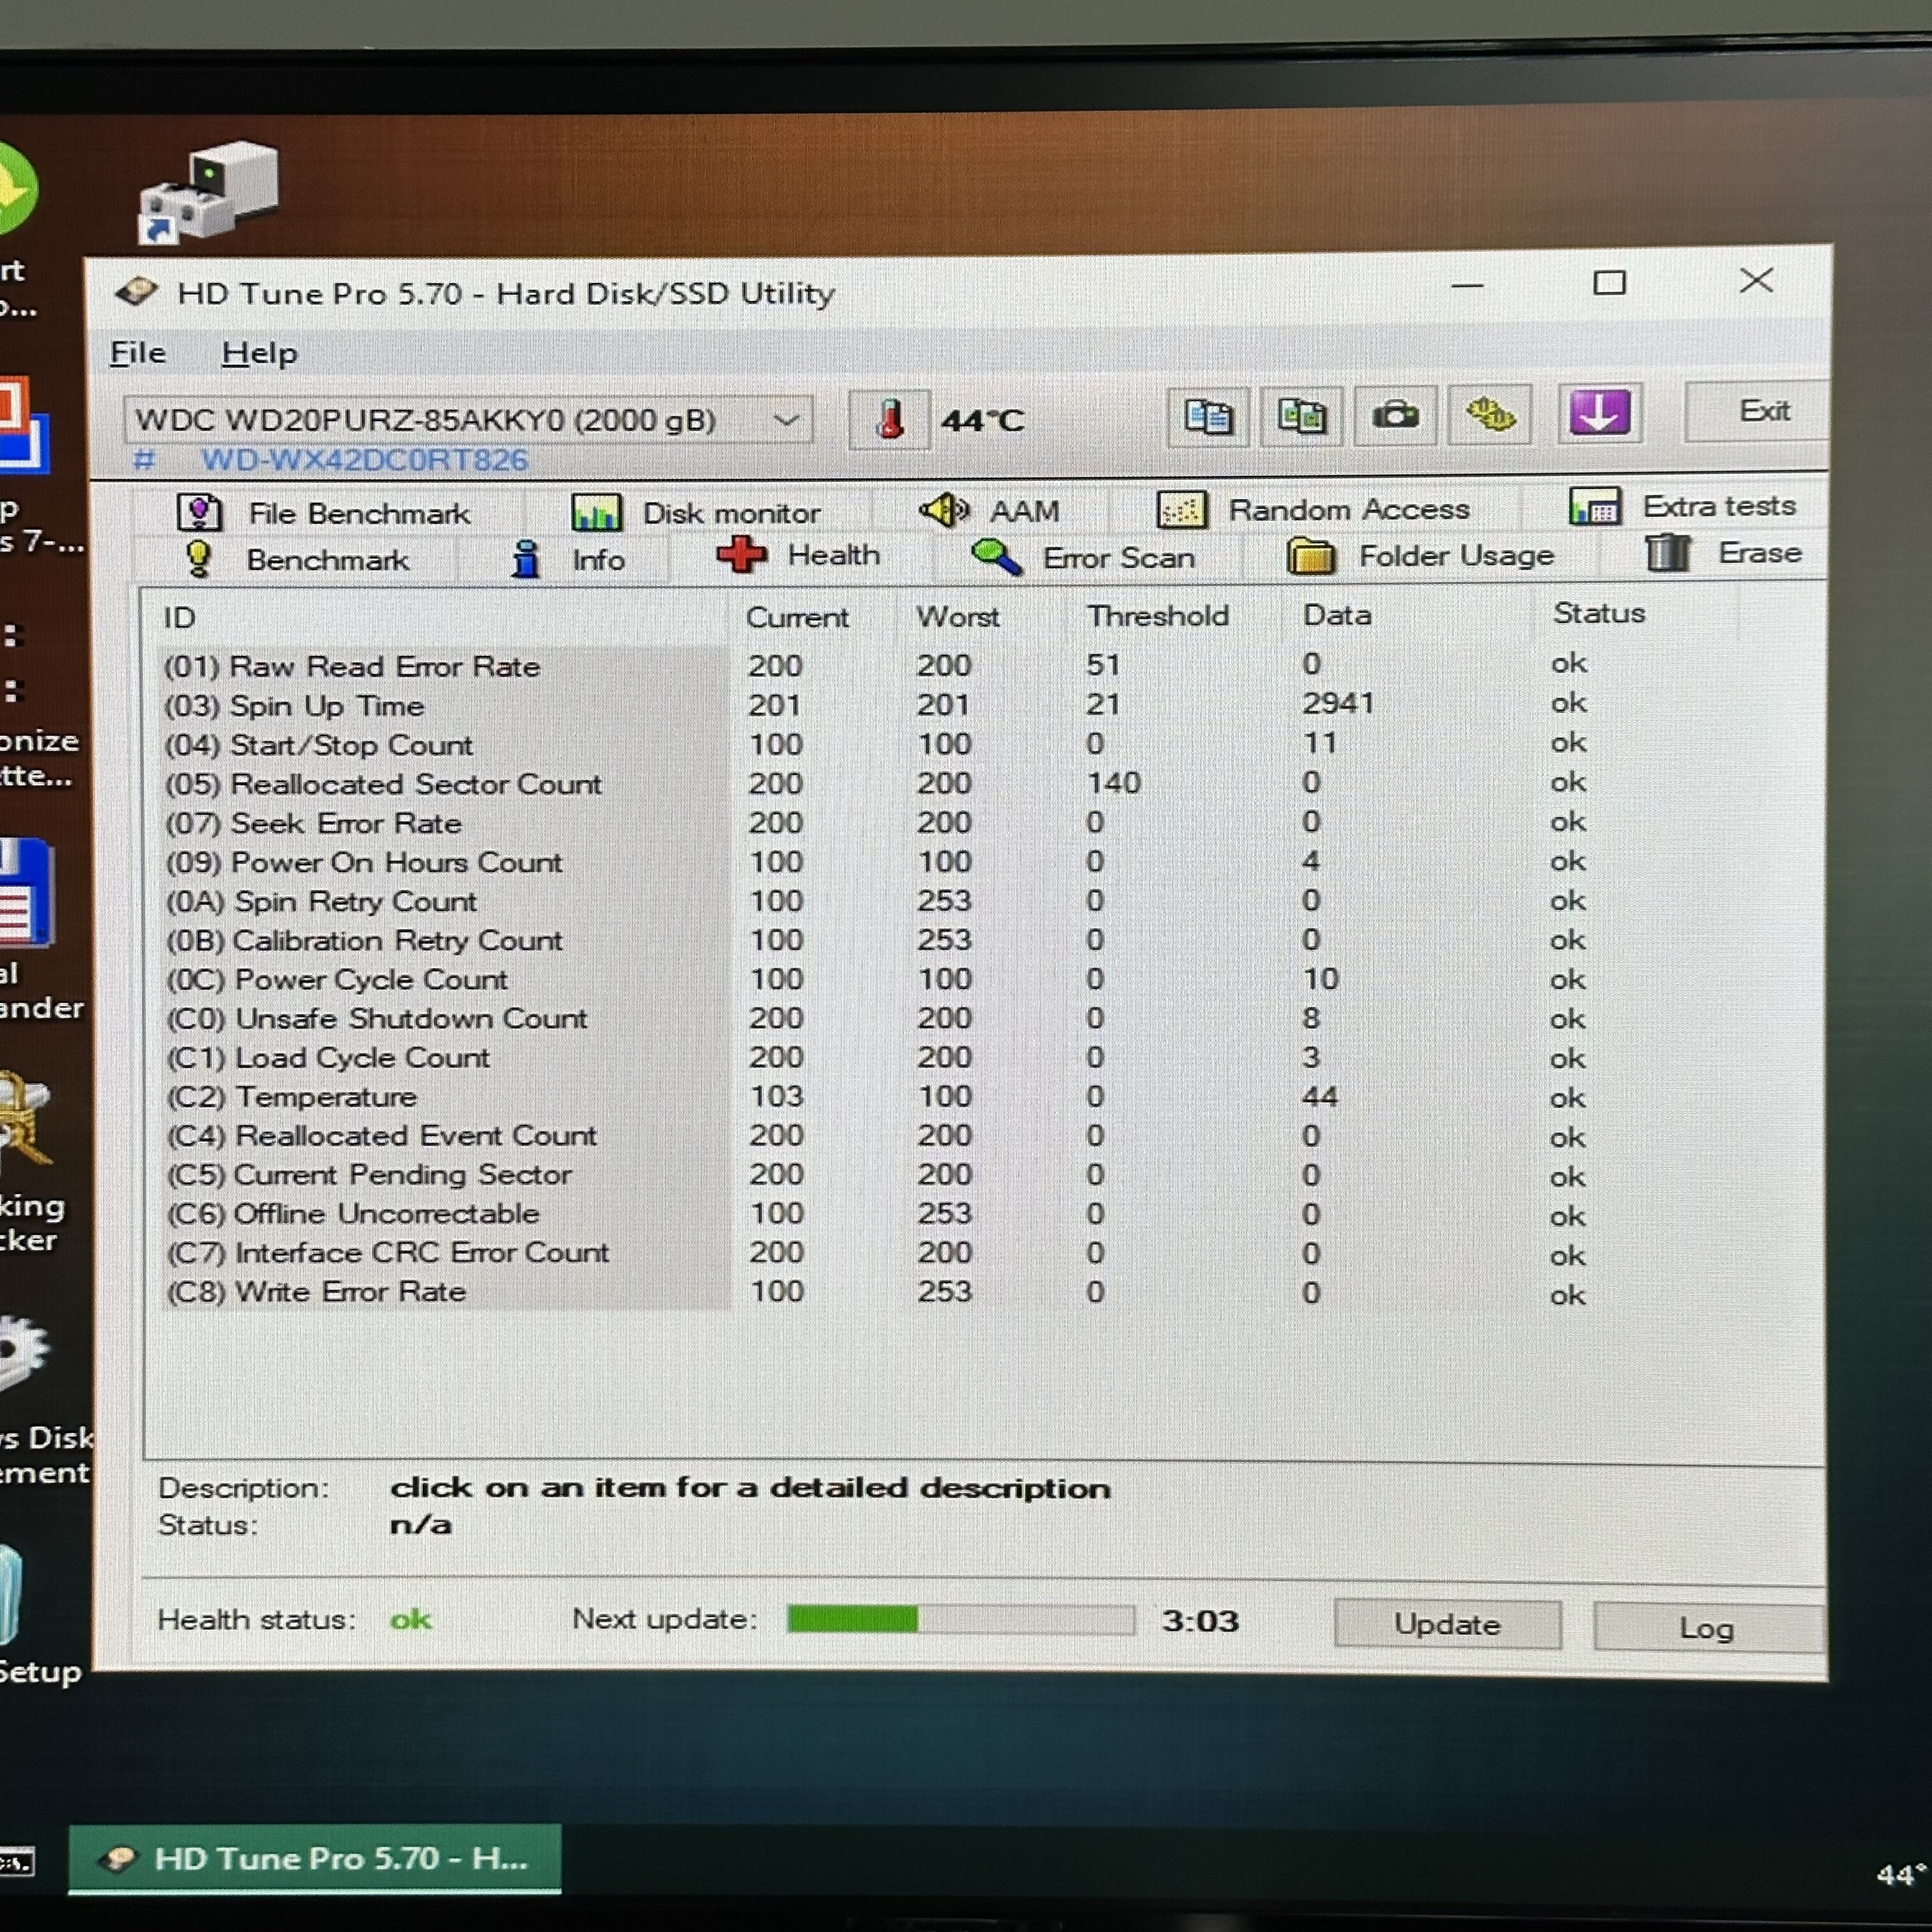
Task: Switch to the Benchmark tab
Action: (298, 560)
